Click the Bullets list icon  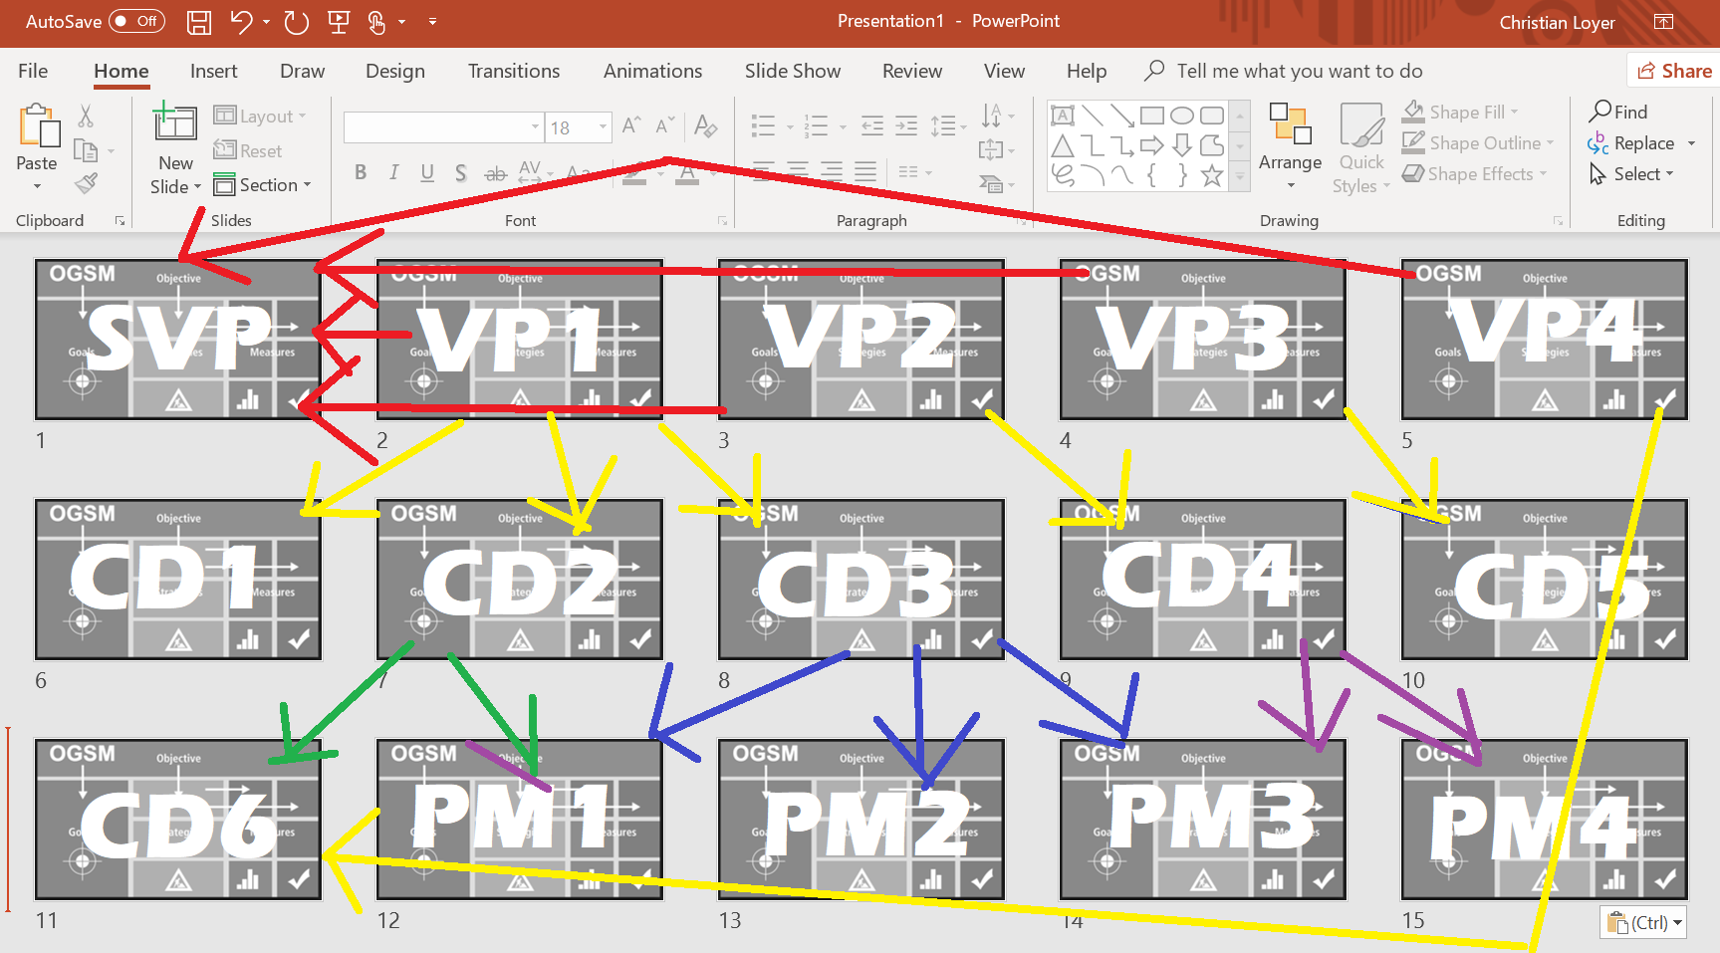(763, 125)
